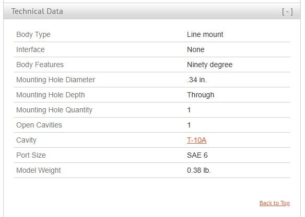Click the Body Features label
Image resolution: width=305 pixels, height=217 pixels.
coord(40,65)
